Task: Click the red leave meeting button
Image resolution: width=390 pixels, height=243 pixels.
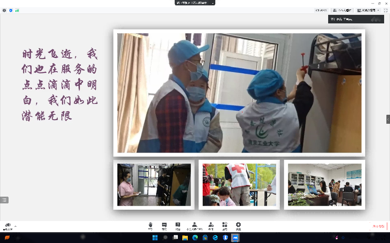Action: pyautogui.click(x=378, y=226)
